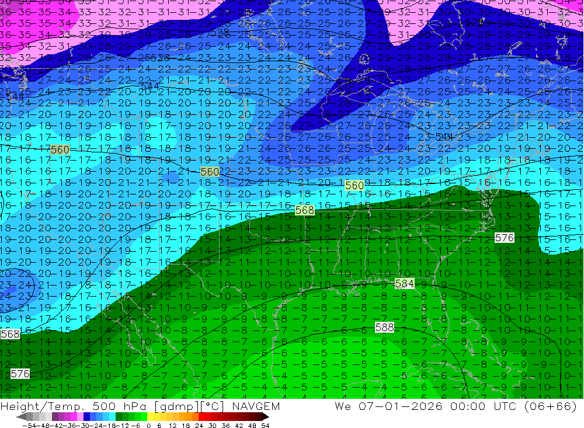Pick the yellow 0°C legend swatch
The image size is (584, 428).
tap(151, 416)
